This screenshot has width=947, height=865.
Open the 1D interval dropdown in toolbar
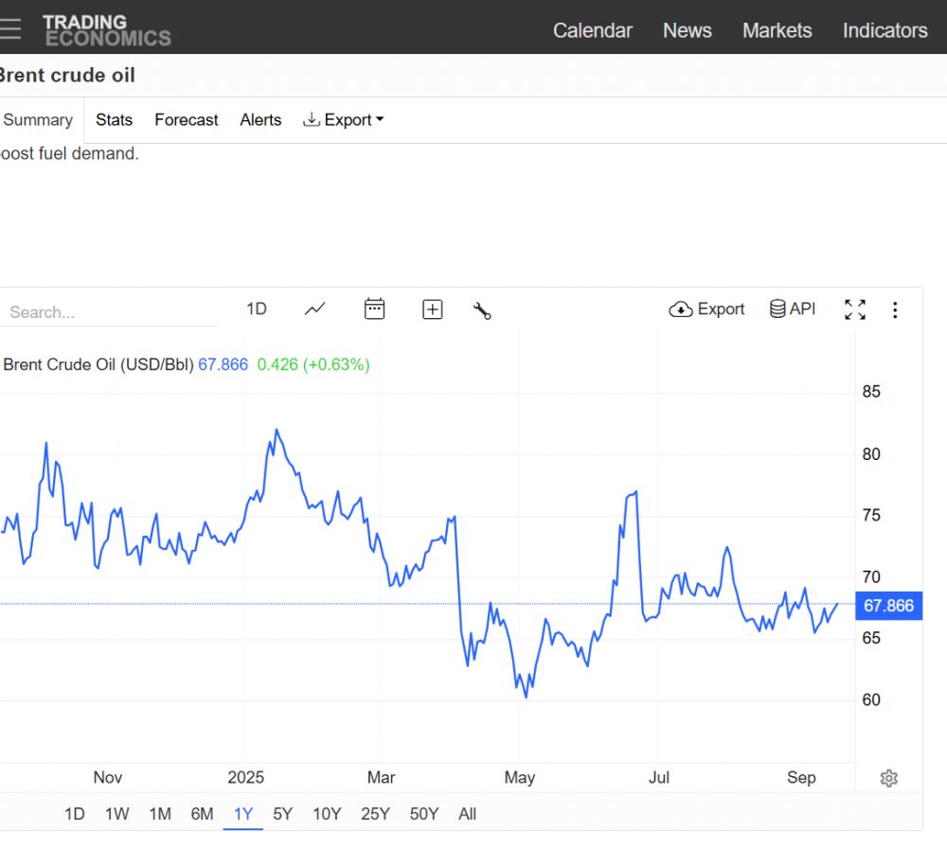(x=257, y=309)
